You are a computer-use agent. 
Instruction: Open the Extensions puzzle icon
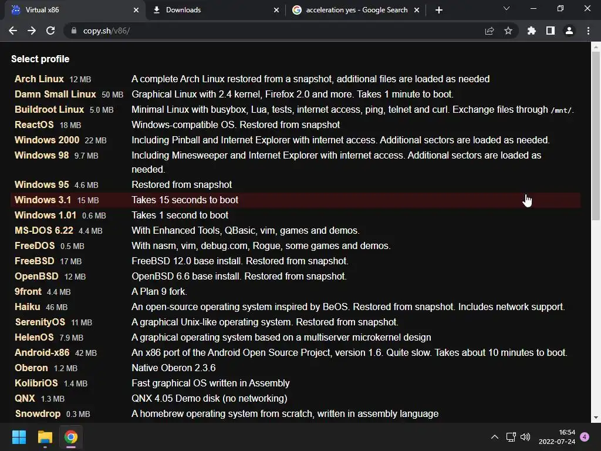pyautogui.click(x=532, y=31)
